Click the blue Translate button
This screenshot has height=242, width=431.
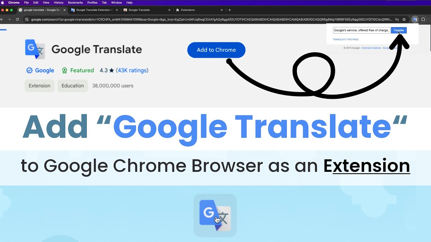[x=399, y=30]
